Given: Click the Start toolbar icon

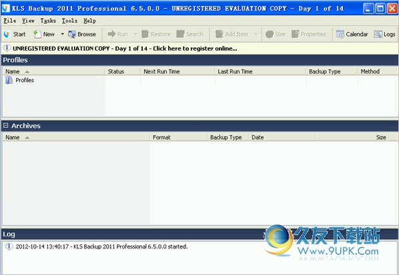Looking at the screenshot, I should pos(15,34).
